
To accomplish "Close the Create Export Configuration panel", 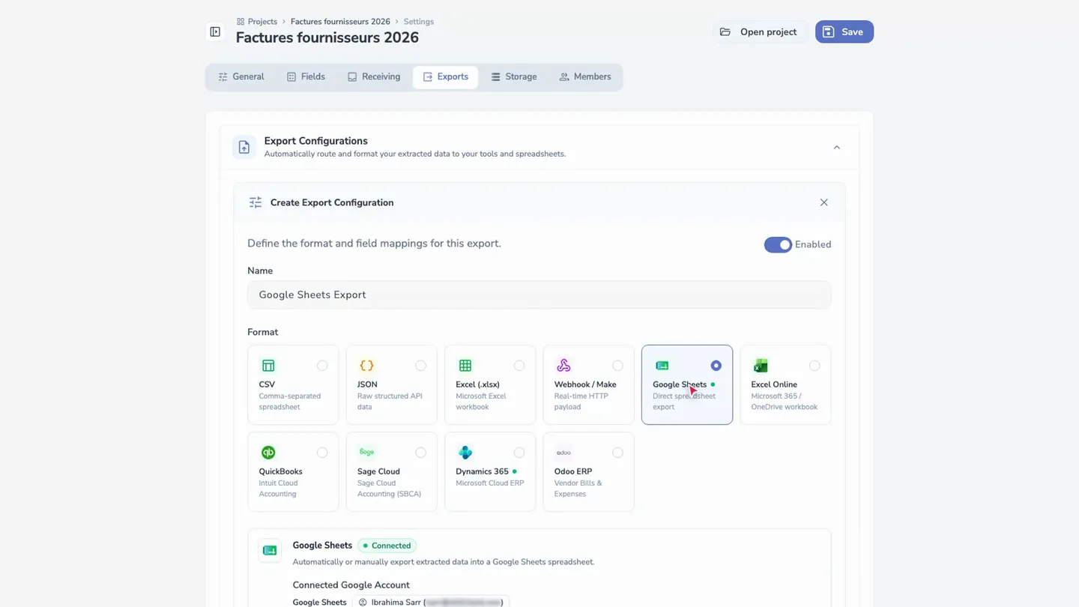I will click(823, 202).
